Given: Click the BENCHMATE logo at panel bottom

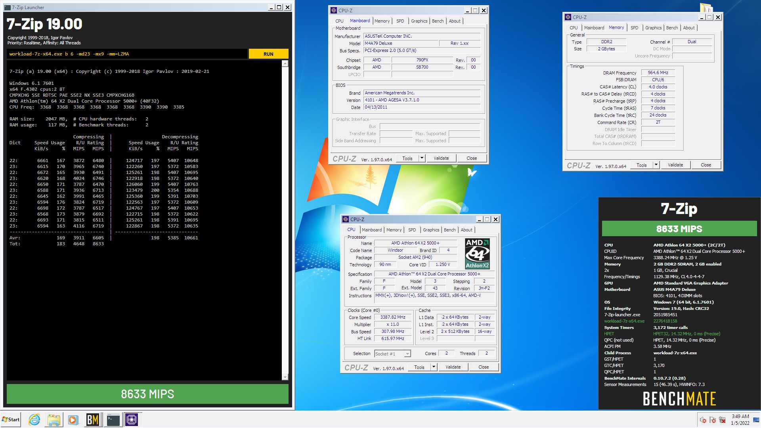Looking at the screenshot, I should pyautogui.click(x=679, y=399).
